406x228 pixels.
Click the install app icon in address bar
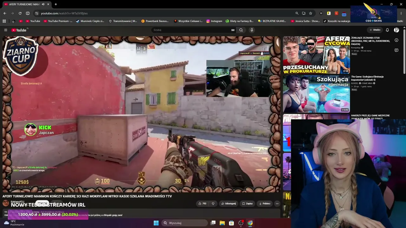point(304,13)
